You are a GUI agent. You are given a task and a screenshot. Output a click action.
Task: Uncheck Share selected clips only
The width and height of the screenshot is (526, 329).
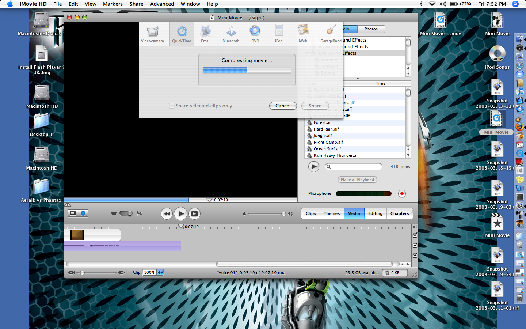(x=172, y=106)
